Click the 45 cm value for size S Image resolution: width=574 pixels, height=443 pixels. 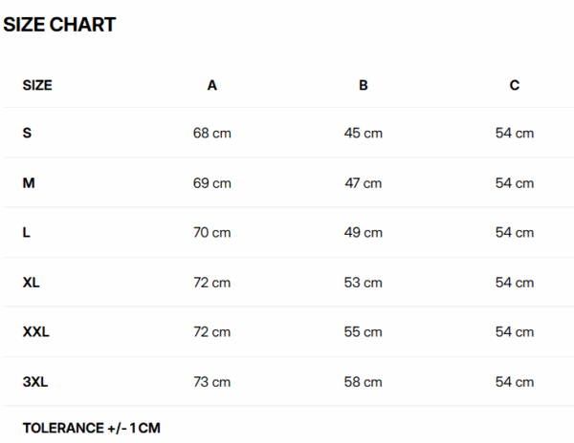click(x=364, y=133)
